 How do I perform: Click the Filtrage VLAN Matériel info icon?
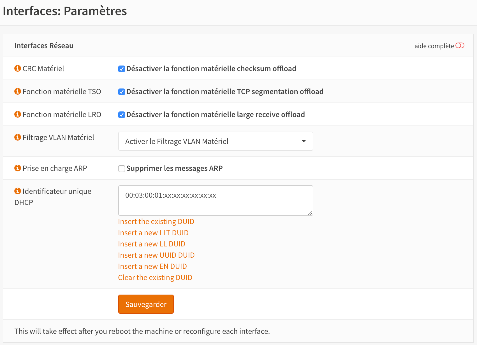pyautogui.click(x=18, y=137)
